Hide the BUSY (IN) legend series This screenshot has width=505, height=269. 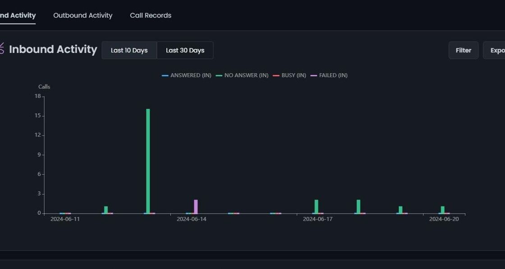(289, 75)
